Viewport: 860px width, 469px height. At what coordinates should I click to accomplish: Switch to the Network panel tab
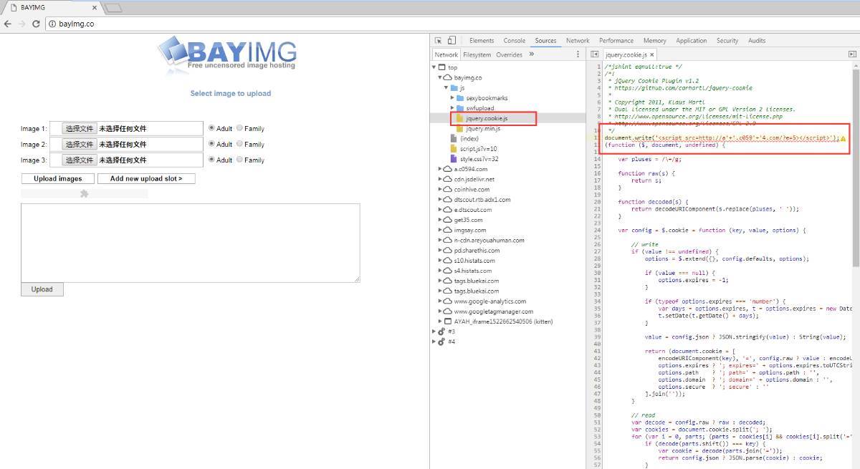578,41
